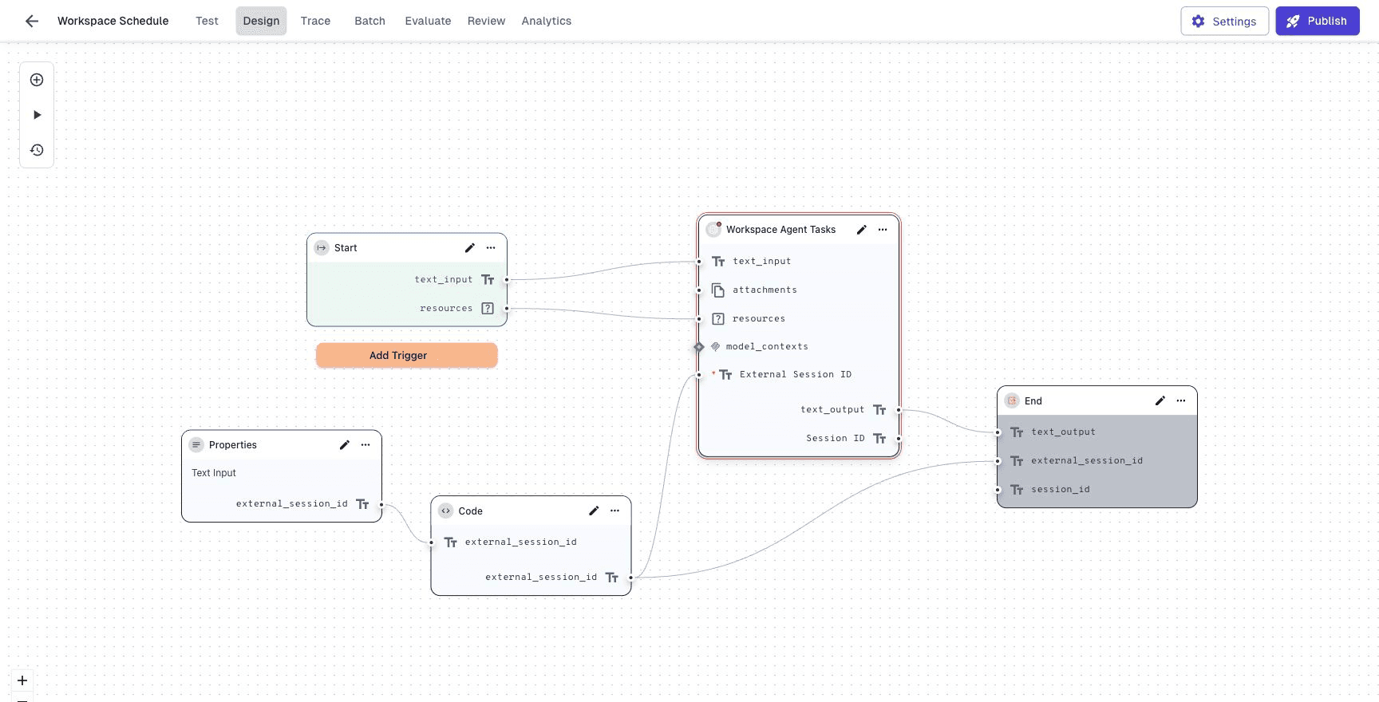Edit the Start node with pencil icon
The height and width of the screenshot is (702, 1379).
[470, 248]
